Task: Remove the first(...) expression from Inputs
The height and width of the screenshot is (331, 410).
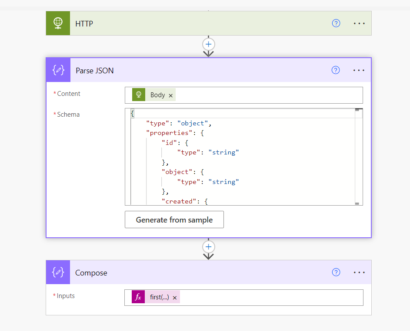Action: pos(175,298)
